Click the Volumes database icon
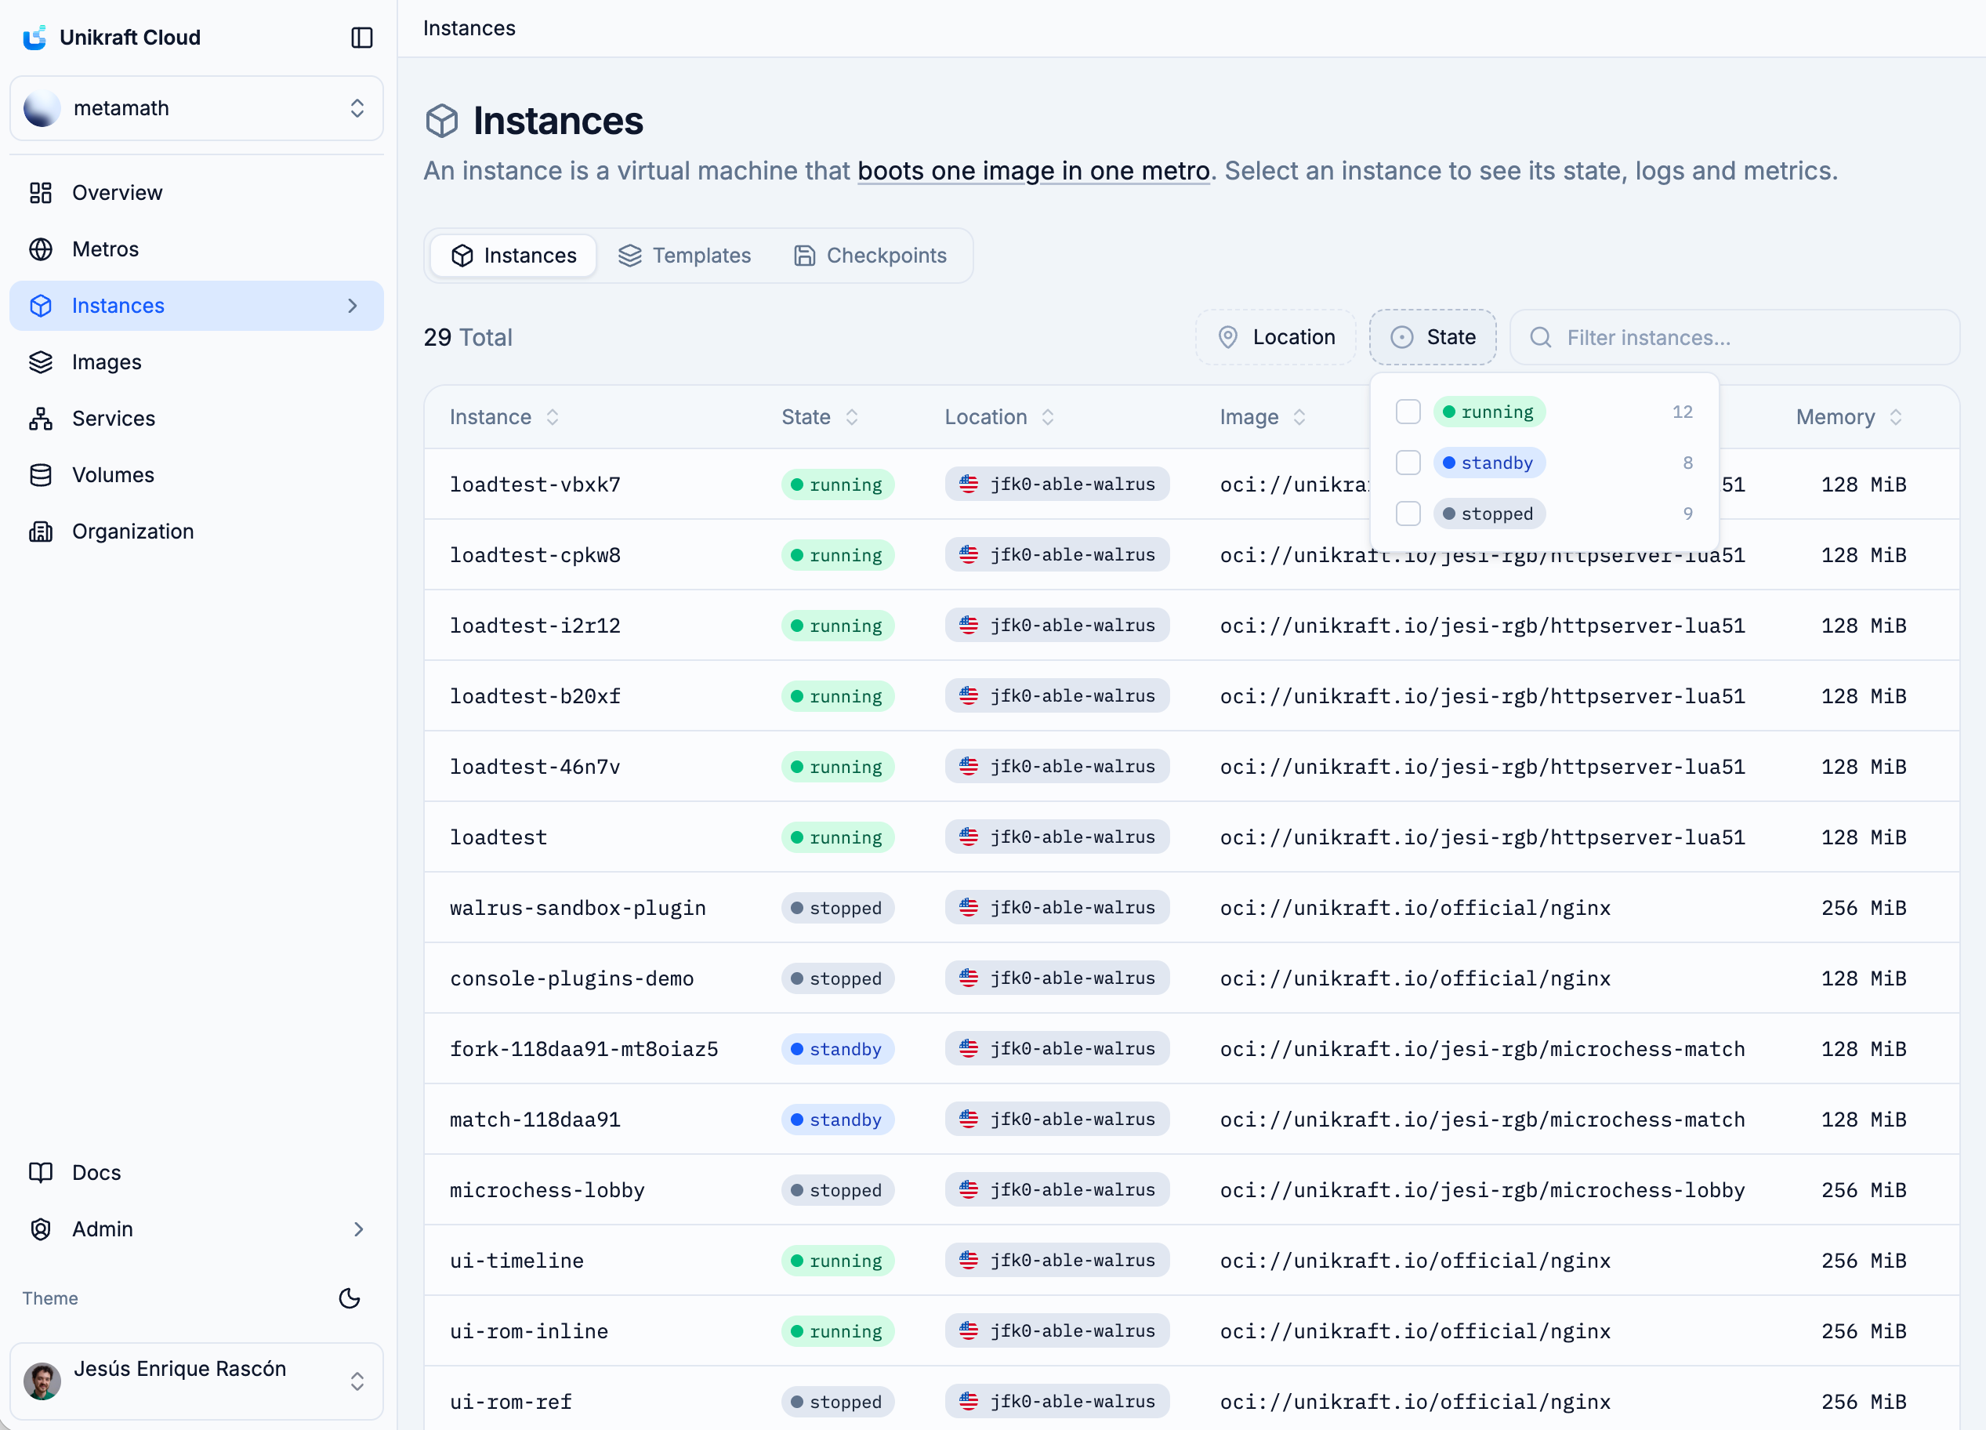The width and height of the screenshot is (1986, 1430). click(x=42, y=474)
